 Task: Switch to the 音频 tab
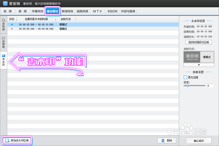click(x=23, y=11)
